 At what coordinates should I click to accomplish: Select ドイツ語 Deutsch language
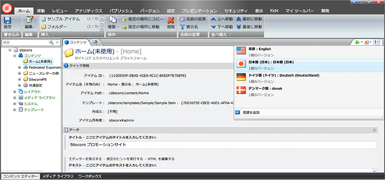click(x=309, y=78)
